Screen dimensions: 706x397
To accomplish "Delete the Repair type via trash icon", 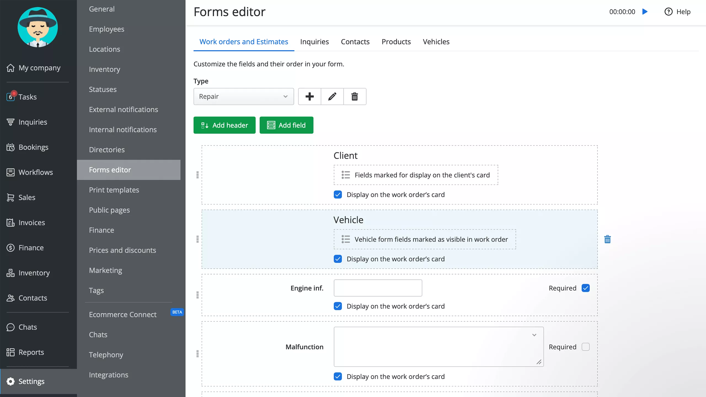I will pyautogui.click(x=355, y=96).
